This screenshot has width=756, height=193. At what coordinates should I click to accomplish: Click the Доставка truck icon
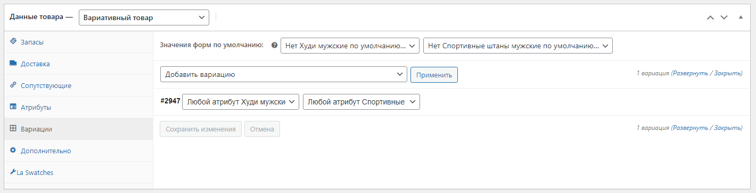(13, 64)
